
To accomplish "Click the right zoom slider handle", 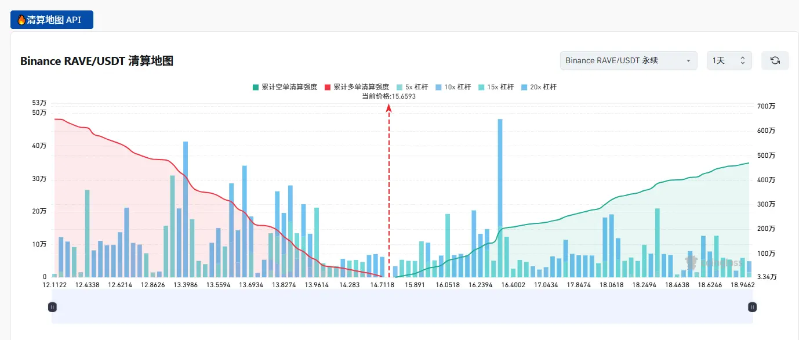I will (x=752, y=307).
